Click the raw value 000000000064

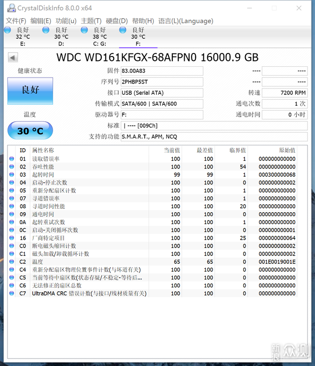click(277, 238)
